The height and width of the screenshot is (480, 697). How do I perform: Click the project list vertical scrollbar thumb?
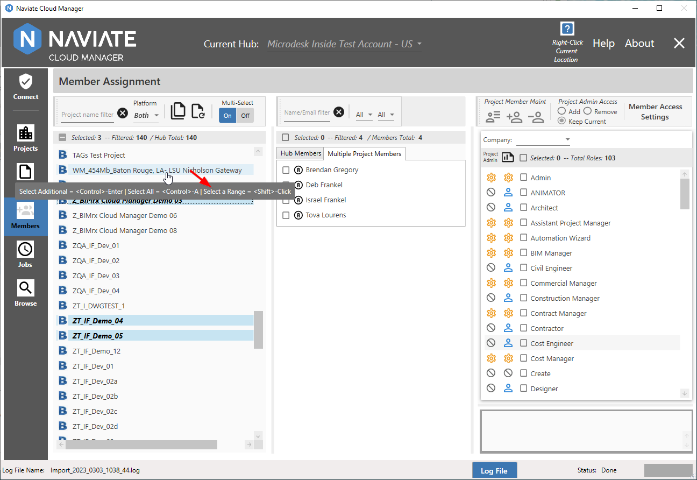(x=258, y=329)
